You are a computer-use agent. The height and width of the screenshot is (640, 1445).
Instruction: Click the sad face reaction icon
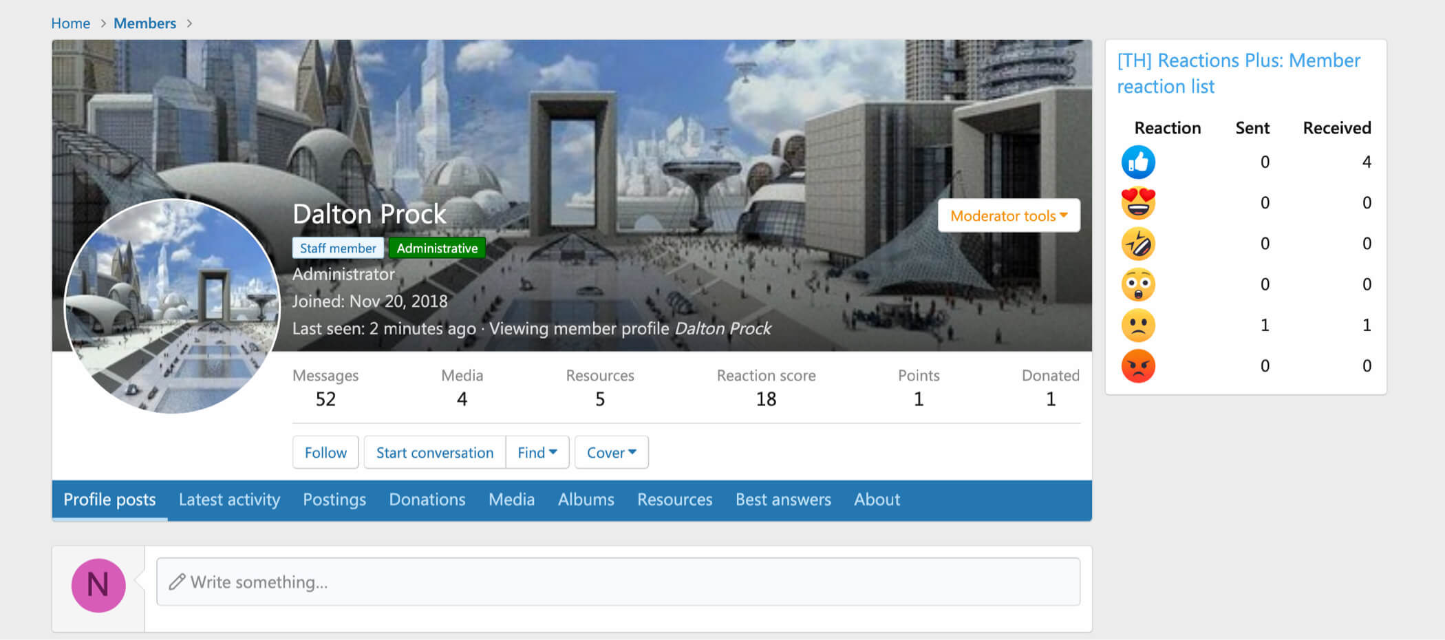point(1138,325)
